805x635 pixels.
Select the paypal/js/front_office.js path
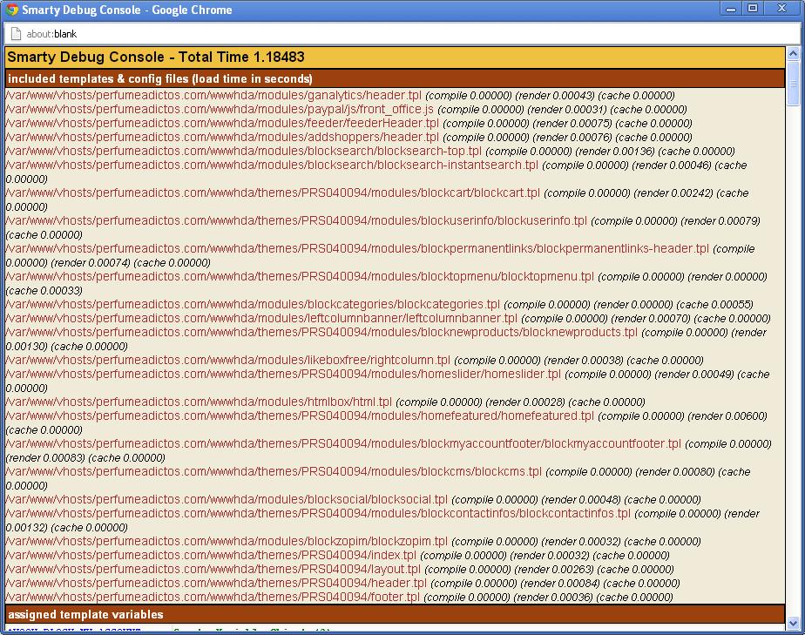coord(220,110)
